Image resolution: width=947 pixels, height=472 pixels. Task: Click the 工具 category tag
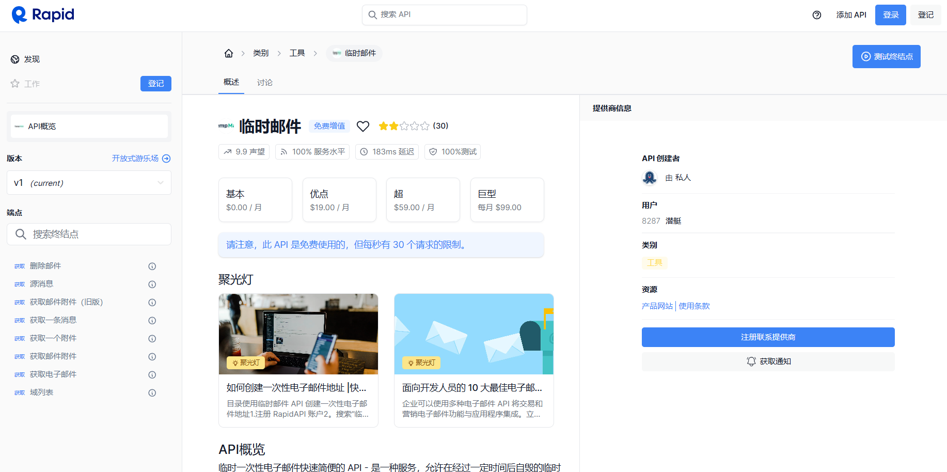click(x=655, y=263)
